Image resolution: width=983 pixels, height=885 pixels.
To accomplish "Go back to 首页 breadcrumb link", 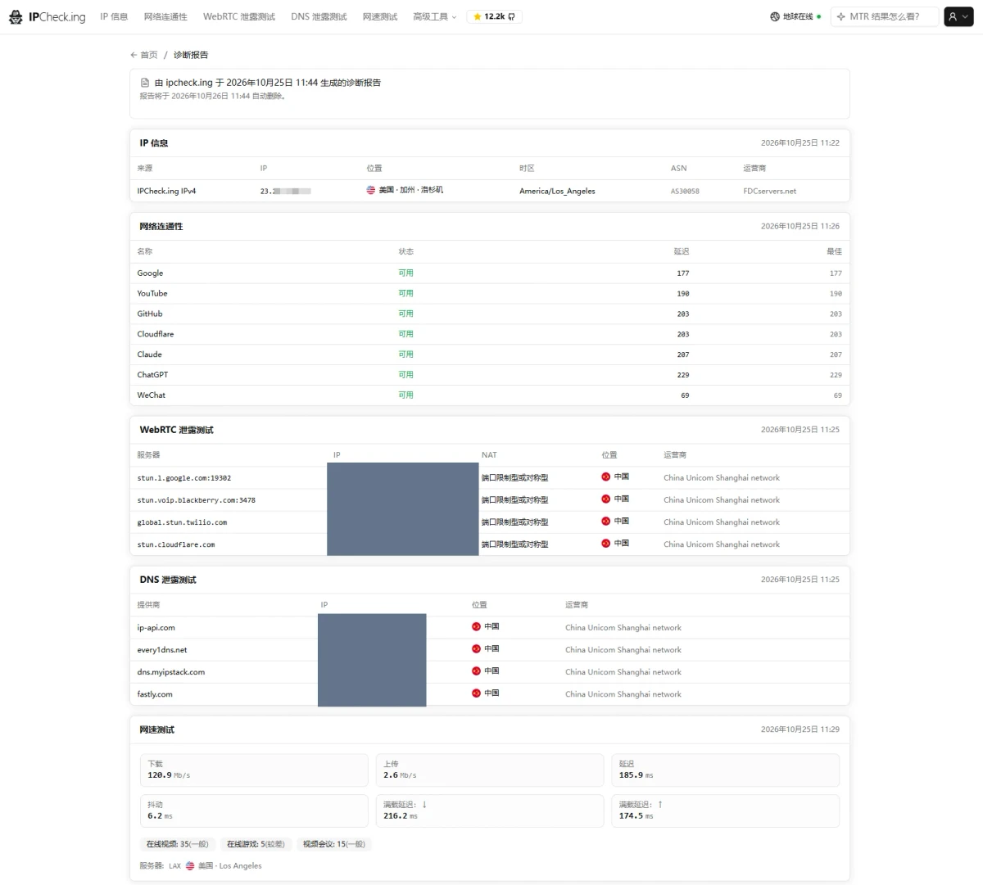I will (144, 55).
